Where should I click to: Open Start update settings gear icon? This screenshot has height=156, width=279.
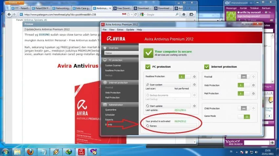click(x=194, y=106)
